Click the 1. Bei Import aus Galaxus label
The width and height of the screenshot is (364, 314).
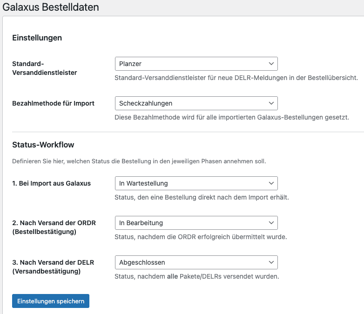52,183
